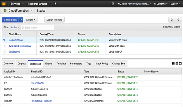Open the N. California region menu
Screen dimensions: 183x107
pyautogui.click(x=161, y=4)
